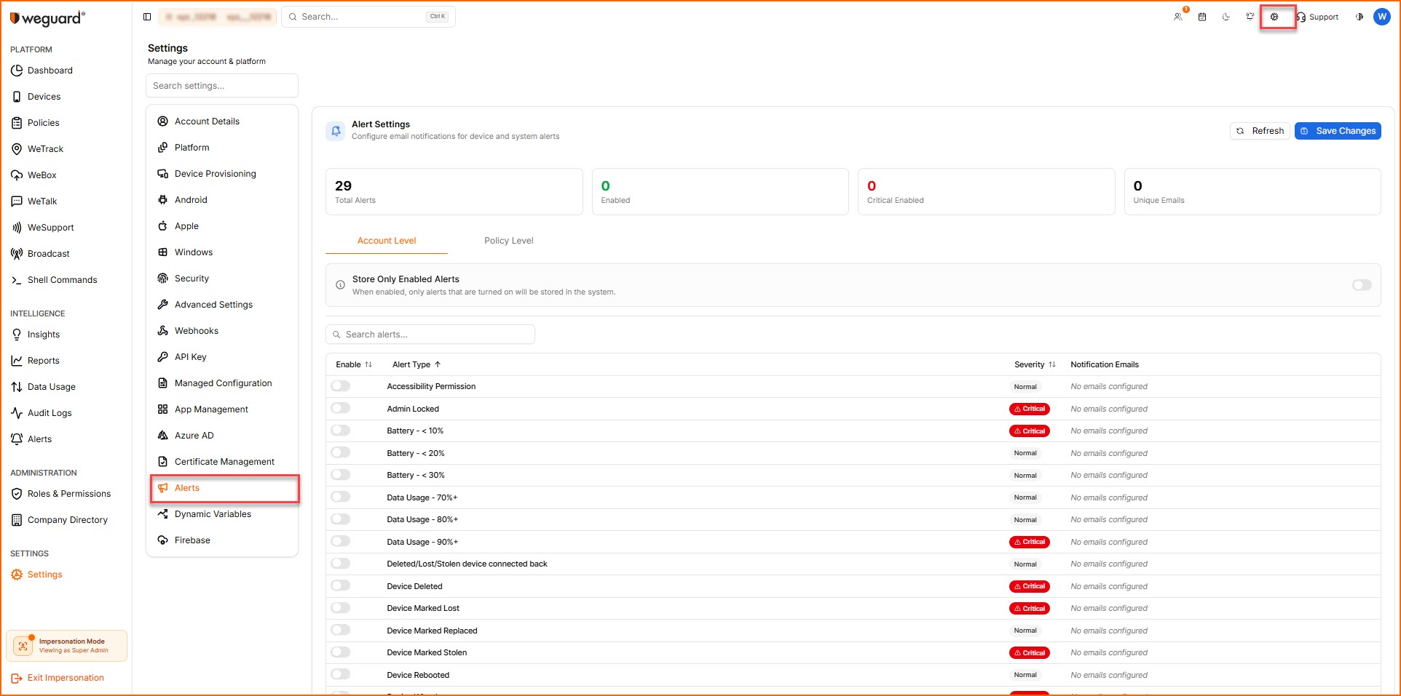The image size is (1401, 696).
Task: Collapse the sidebar with the panel toggle icon
Action: coord(147,17)
